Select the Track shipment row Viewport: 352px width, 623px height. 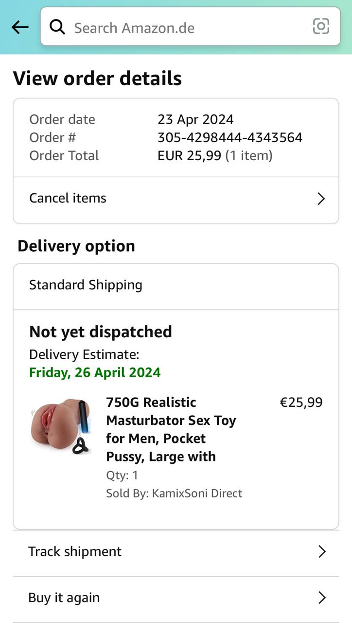click(x=75, y=551)
